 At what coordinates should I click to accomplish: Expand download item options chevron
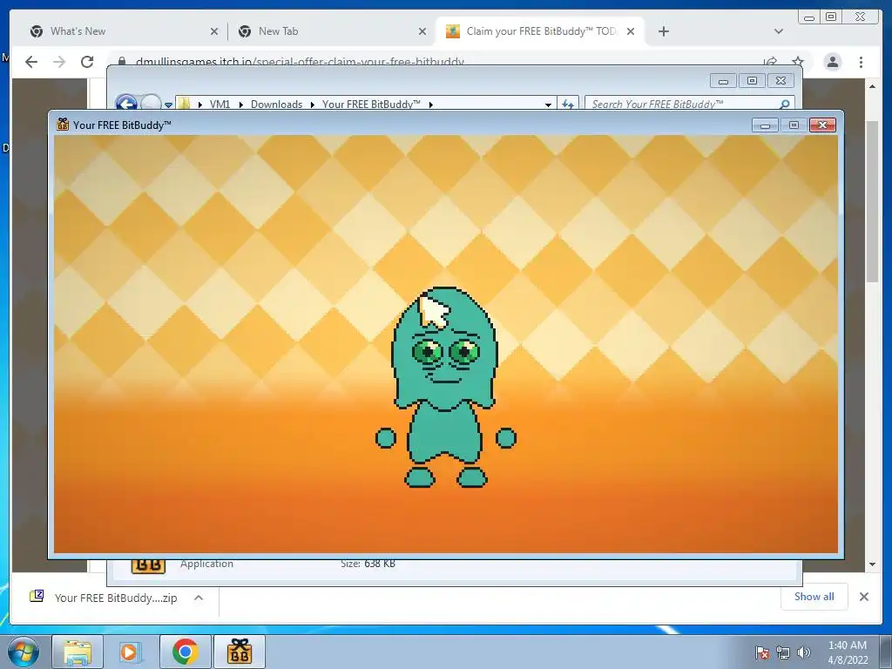click(x=199, y=598)
